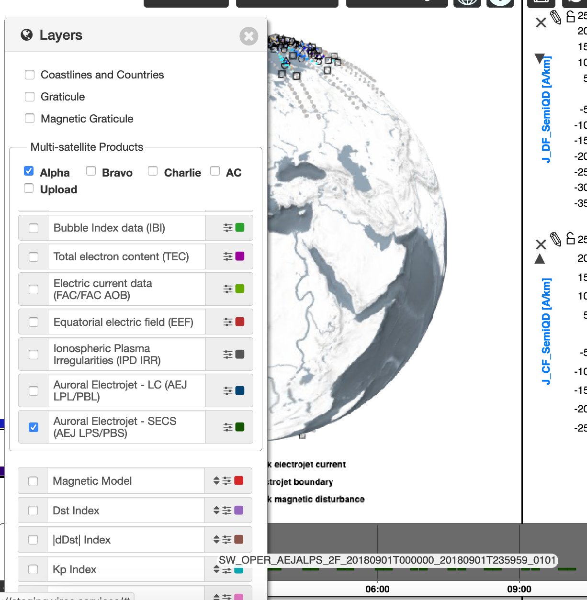Enable the Coastlines and Countries layer

(30, 74)
